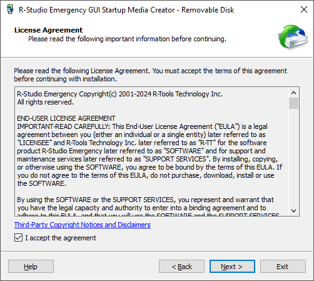This screenshot has height=281, width=314.
Task: Click the 'All rights reserved.' line
Action: [45, 102]
